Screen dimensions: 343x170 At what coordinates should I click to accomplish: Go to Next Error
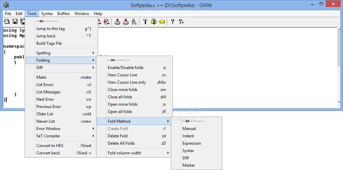tap(61, 99)
